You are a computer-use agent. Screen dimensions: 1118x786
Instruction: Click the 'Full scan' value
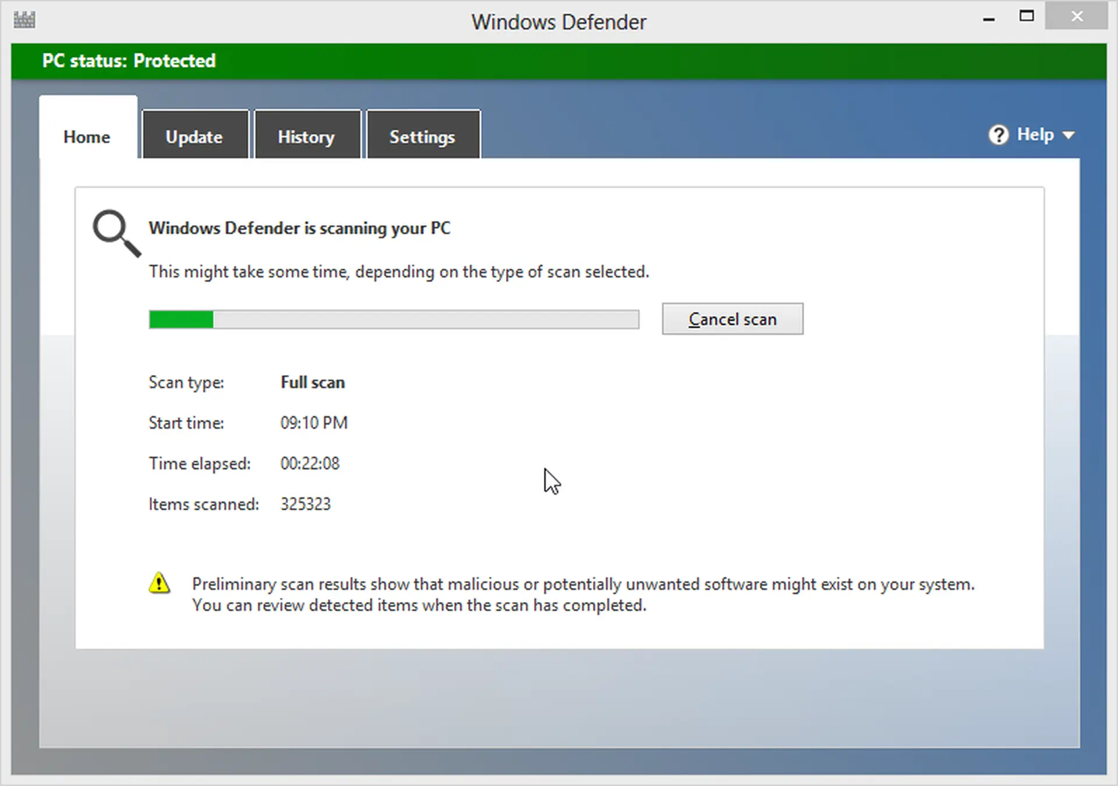click(313, 382)
